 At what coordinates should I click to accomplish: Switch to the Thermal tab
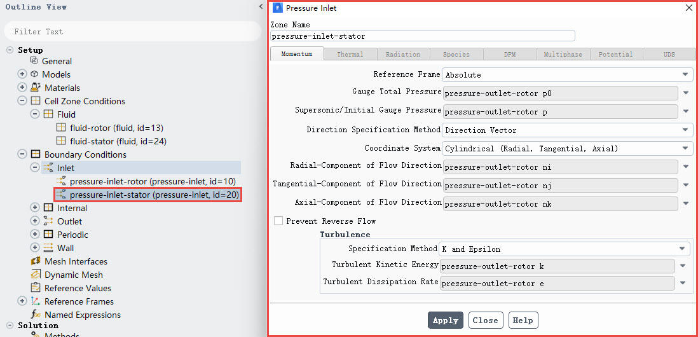[x=350, y=55]
